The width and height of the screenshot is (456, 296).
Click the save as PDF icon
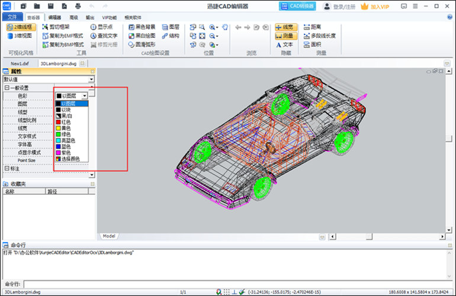65,6
